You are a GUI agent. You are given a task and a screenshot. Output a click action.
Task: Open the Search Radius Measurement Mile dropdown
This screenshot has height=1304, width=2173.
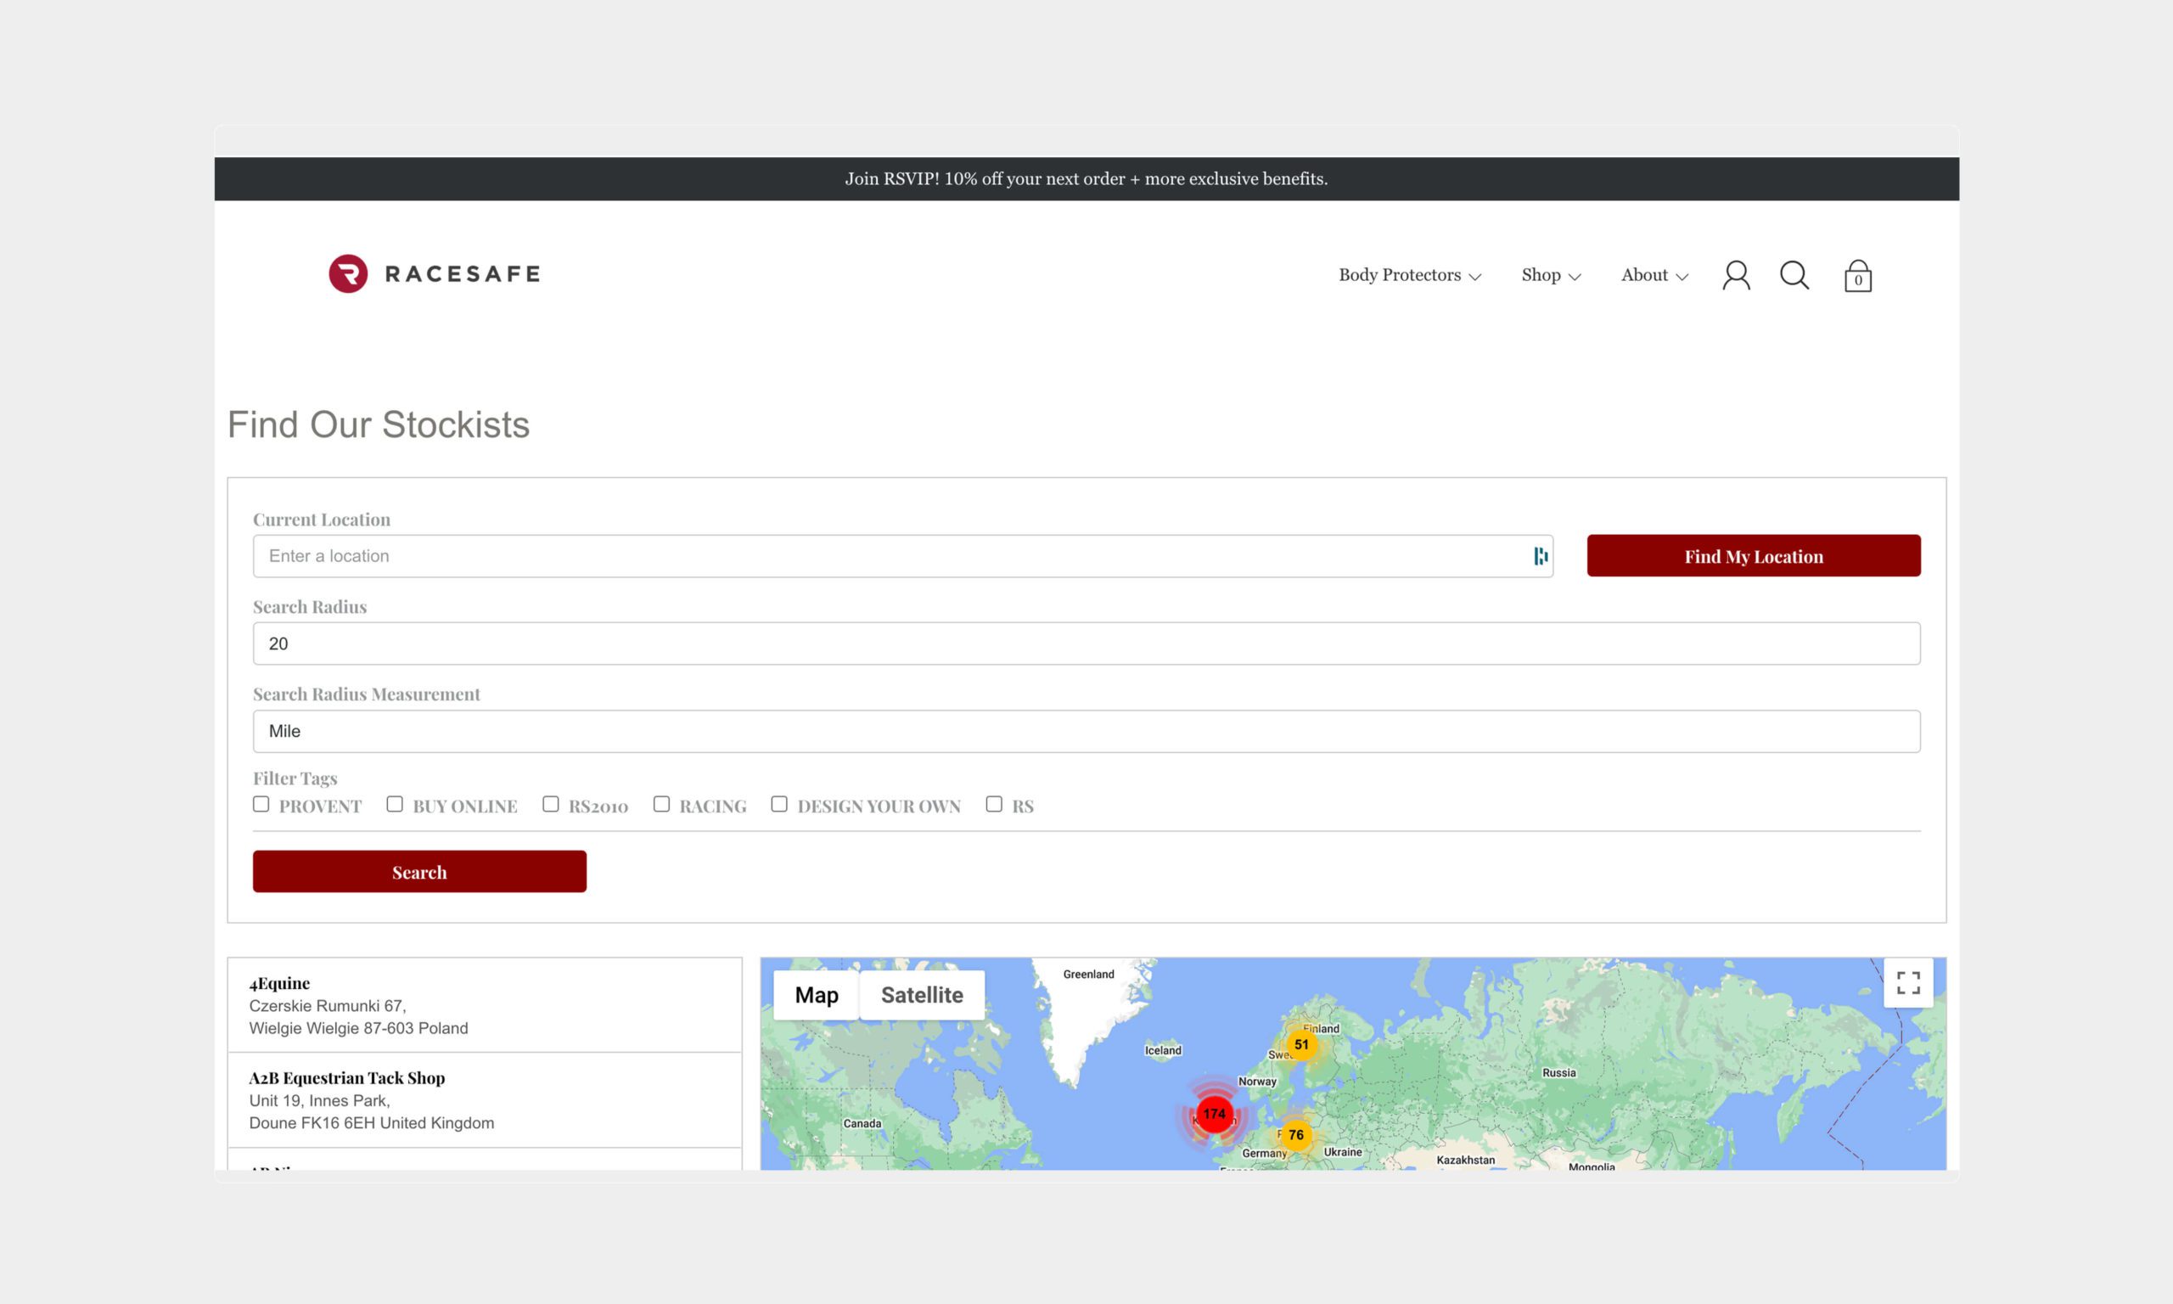point(1086,731)
